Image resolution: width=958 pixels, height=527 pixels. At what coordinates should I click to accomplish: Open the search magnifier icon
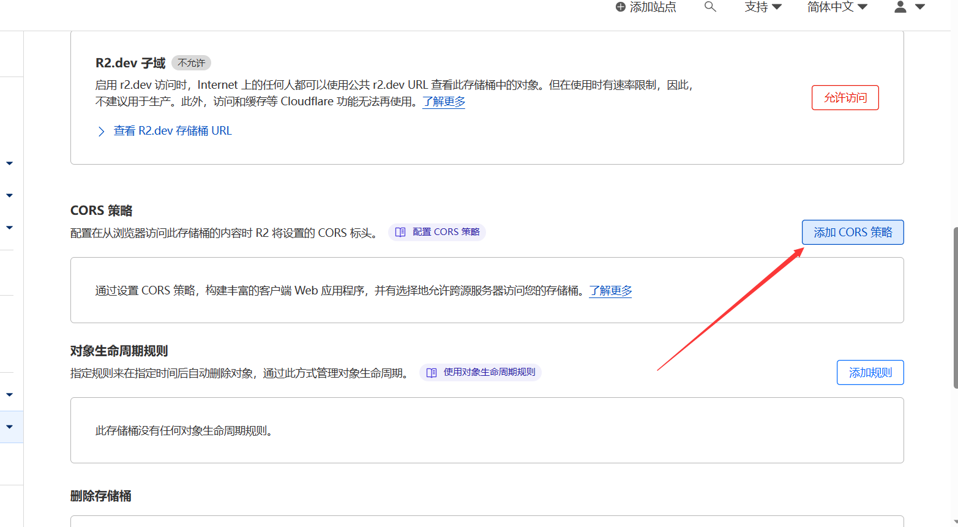[710, 7]
